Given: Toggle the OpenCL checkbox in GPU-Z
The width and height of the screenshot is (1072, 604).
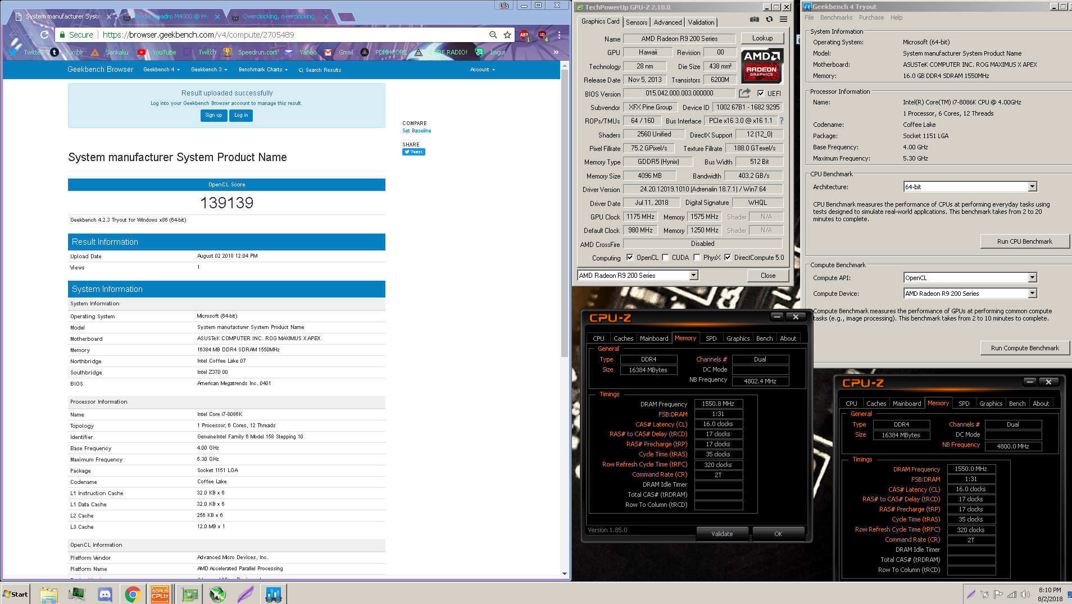Looking at the screenshot, I should point(630,258).
